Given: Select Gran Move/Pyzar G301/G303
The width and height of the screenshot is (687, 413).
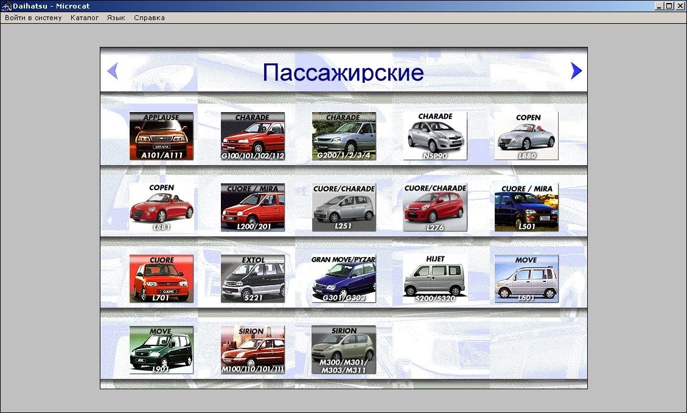Looking at the screenshot, I should tap(344, 279).
